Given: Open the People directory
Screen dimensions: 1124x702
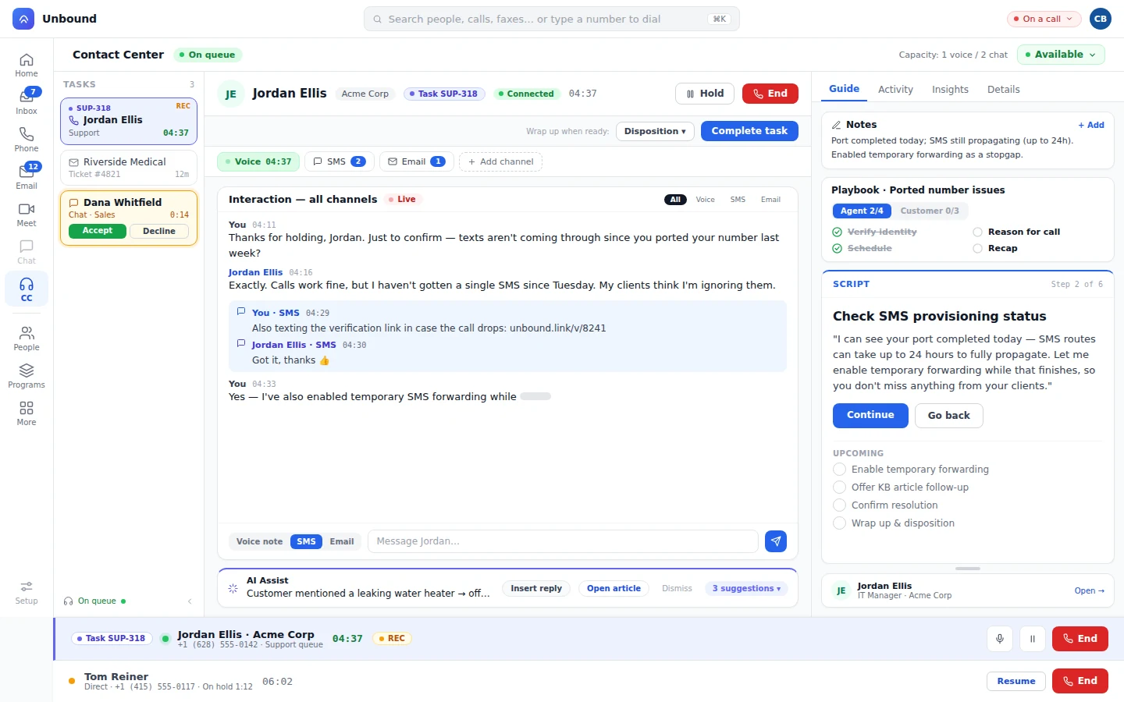Looking at the screenshot, I should [27, 339].
